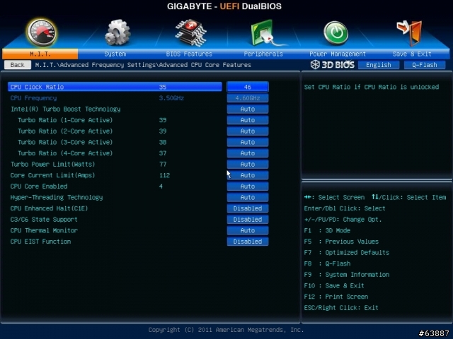
Task: Select the CPU Core Enabled label
Action: tap(39, 186)
